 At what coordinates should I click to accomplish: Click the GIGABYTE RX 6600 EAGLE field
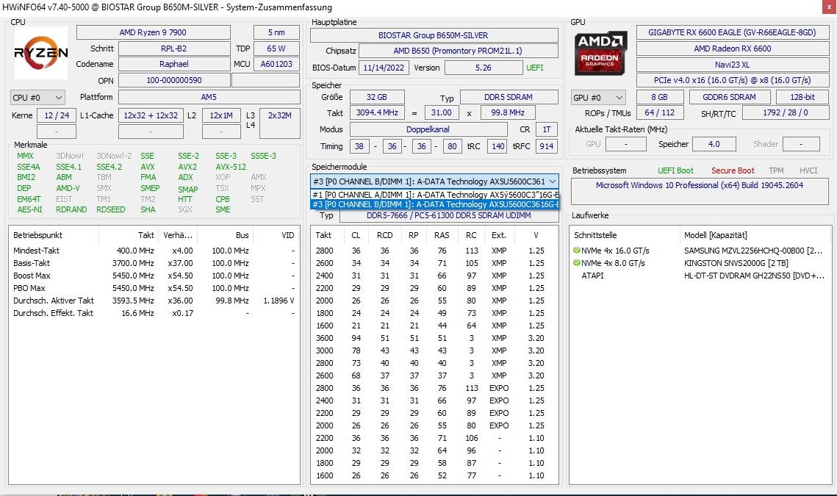733,32
